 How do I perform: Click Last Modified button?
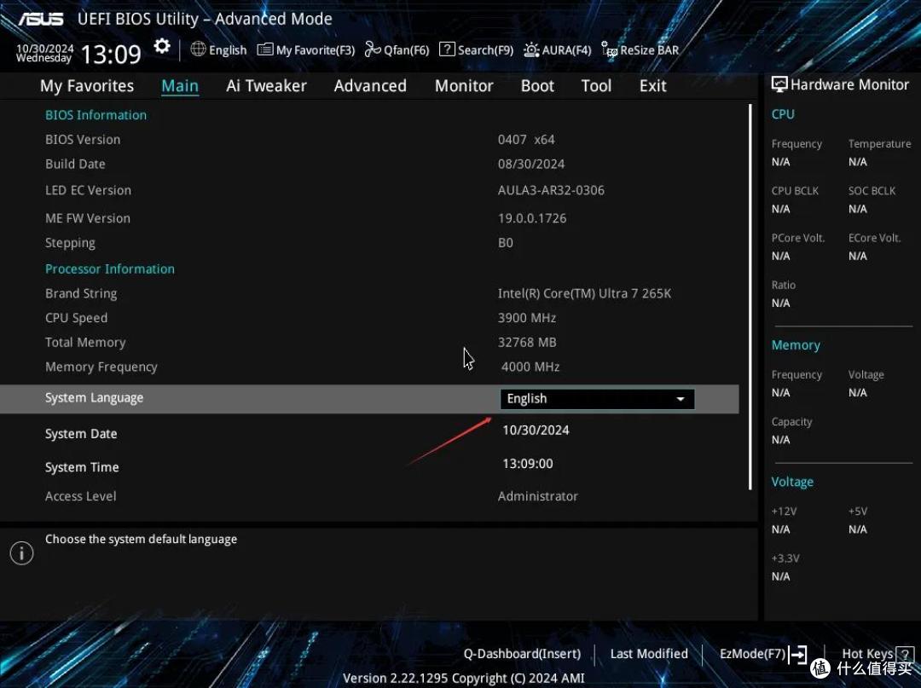click(649, 654)
